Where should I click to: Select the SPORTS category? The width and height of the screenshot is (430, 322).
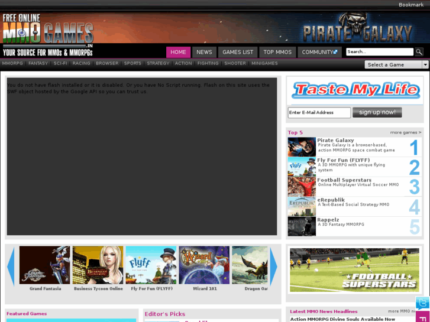[132, 63]
